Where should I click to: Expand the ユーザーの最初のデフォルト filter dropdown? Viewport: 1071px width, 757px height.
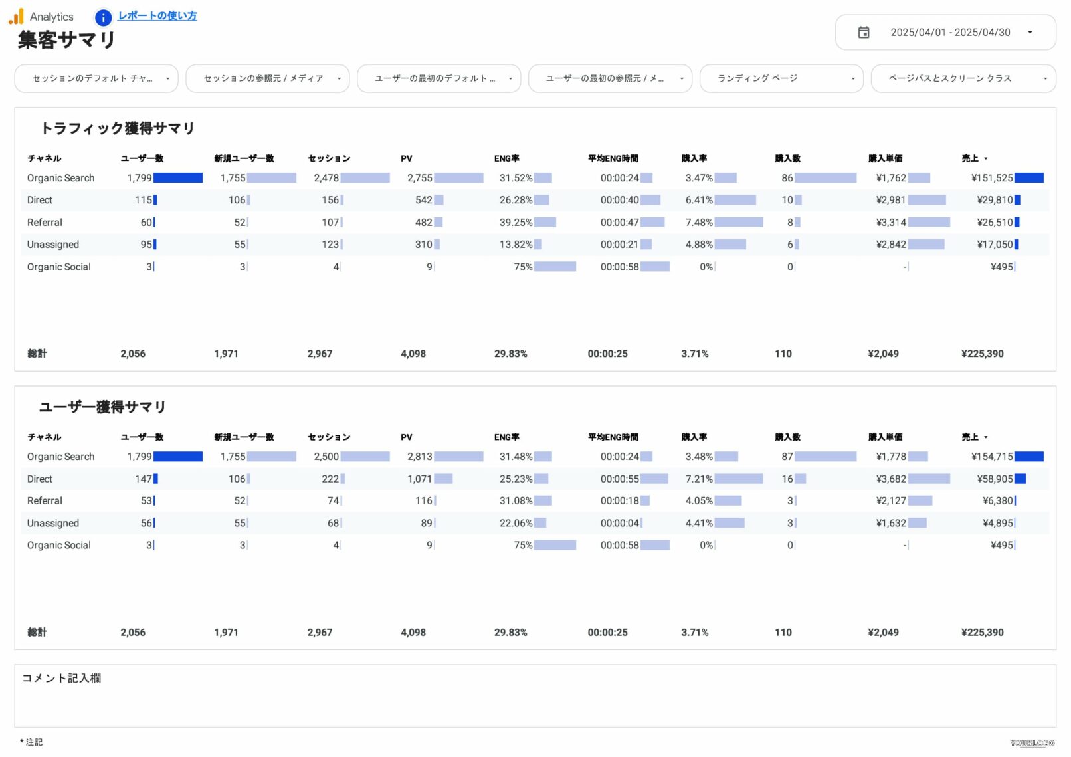click(x=438, y=78)
